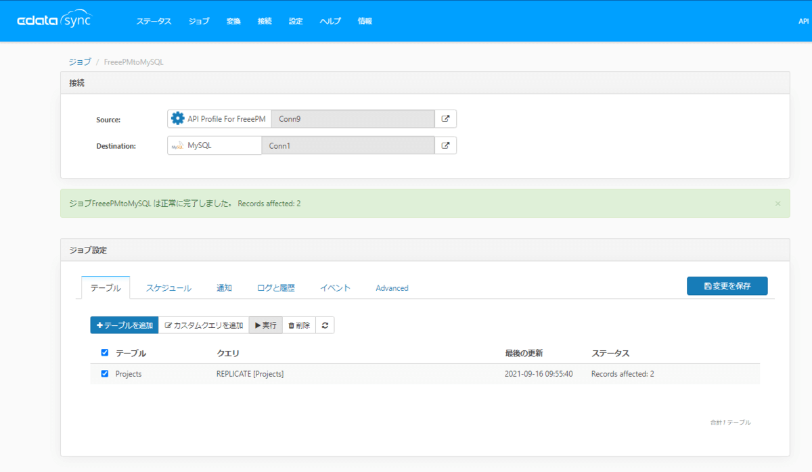Switch to the イベント tab
The height and width of the screenshot is (472, 812).
point(335,287)
